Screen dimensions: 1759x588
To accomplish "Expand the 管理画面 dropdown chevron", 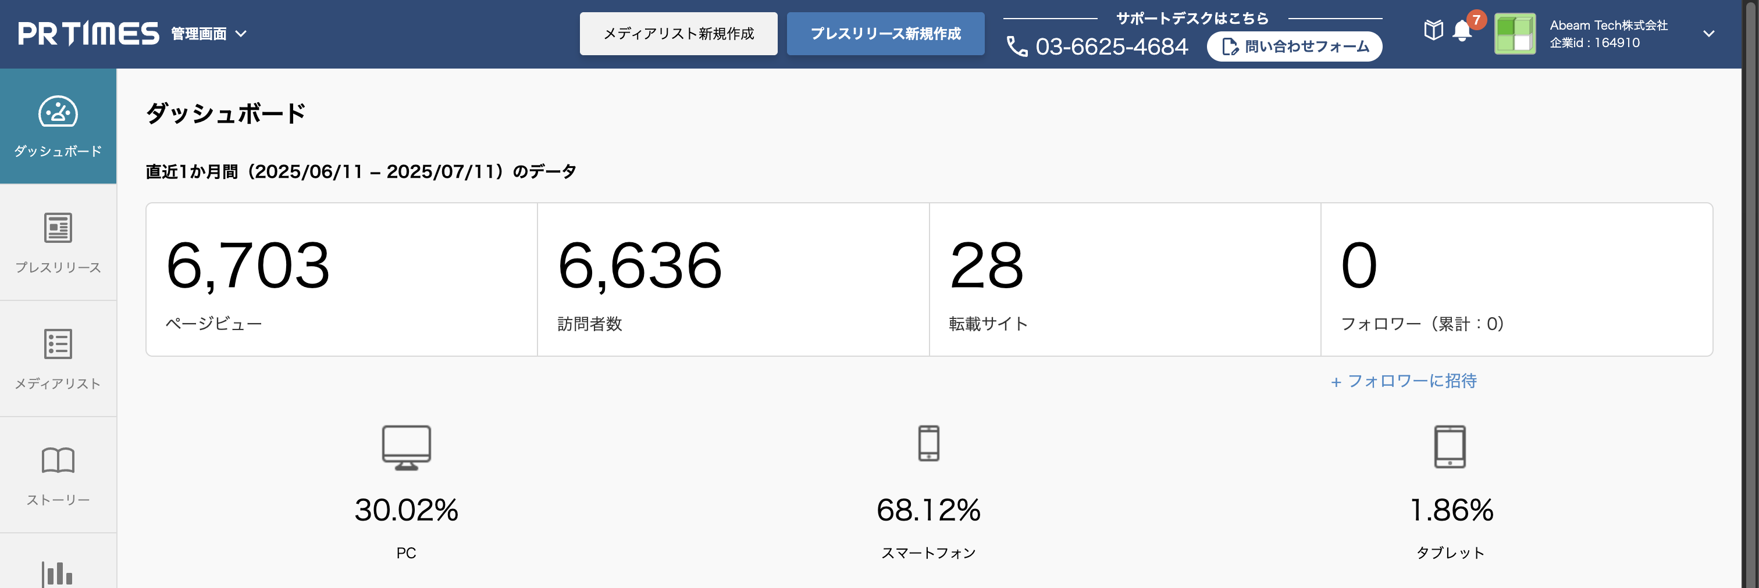I will click(241, 34).
